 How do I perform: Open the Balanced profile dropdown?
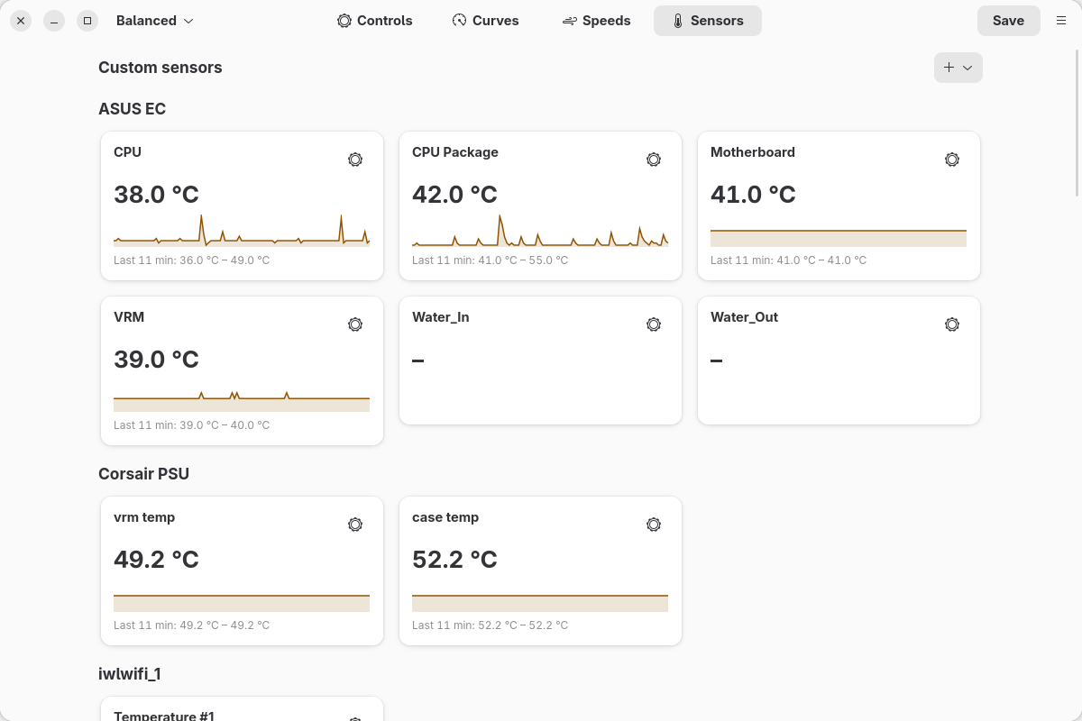[x=155, y=21]
